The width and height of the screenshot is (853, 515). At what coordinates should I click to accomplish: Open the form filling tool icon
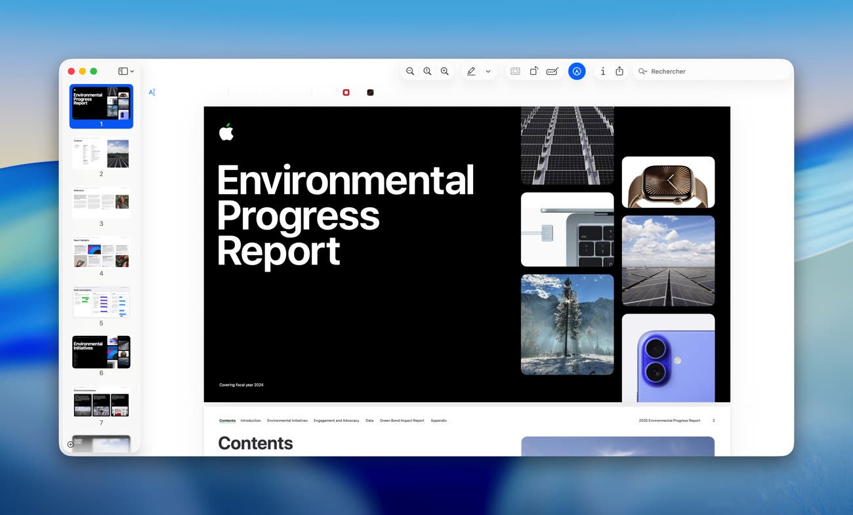(552, 72)
